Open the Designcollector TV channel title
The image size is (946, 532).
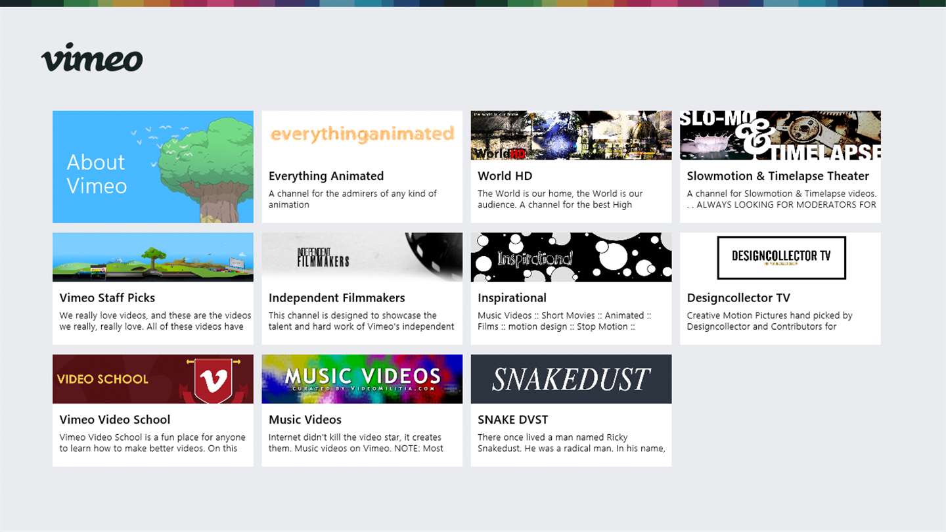[x=738, y=298]
